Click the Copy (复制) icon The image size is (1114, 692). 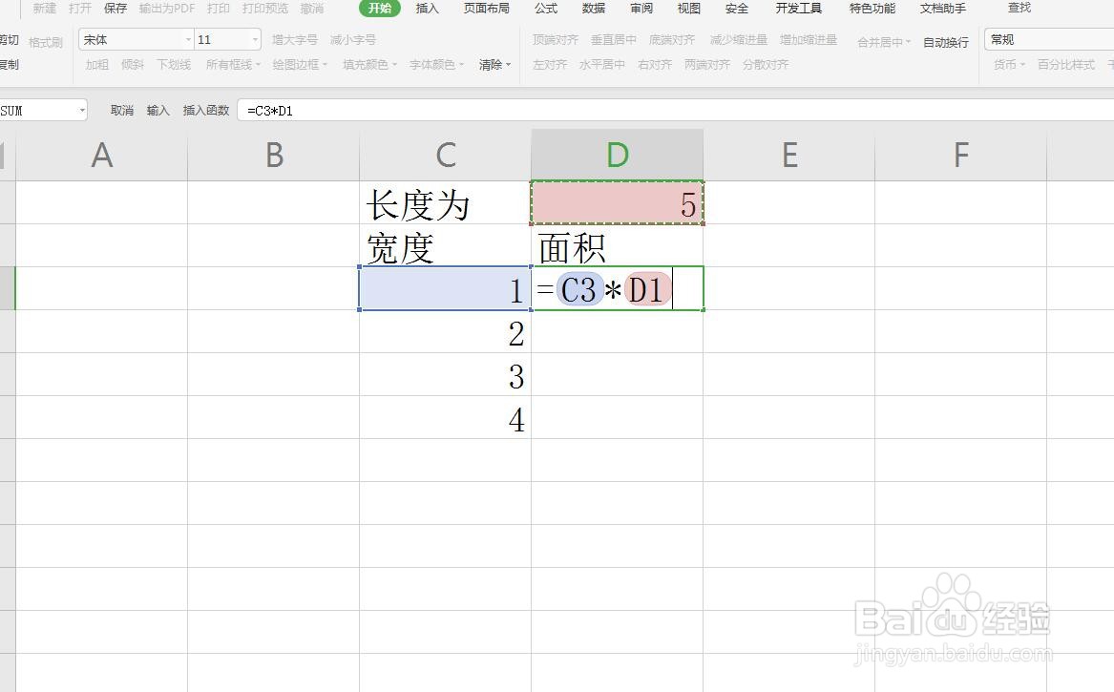pos(10,66)
